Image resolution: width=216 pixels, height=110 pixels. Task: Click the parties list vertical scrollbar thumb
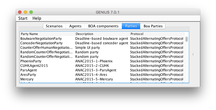coord(187,39)
